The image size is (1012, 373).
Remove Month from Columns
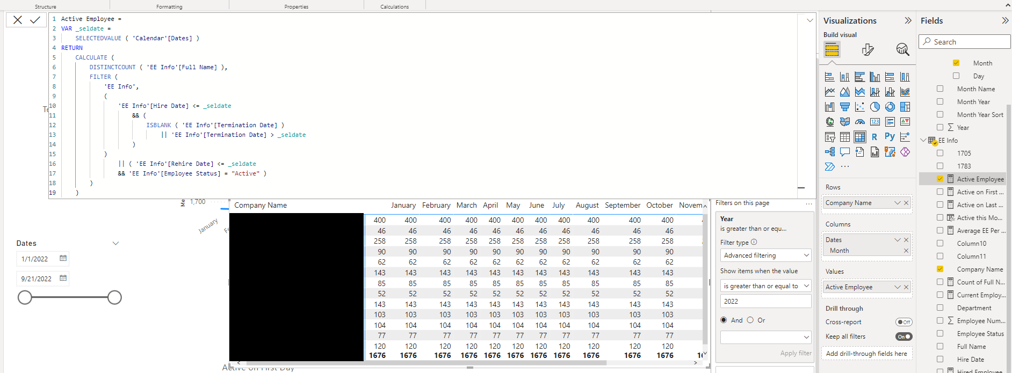[x=906, y=251]
